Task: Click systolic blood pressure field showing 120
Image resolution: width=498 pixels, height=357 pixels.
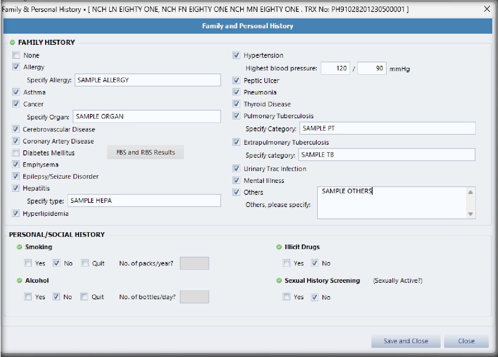Action: click(x=335, y=68)
